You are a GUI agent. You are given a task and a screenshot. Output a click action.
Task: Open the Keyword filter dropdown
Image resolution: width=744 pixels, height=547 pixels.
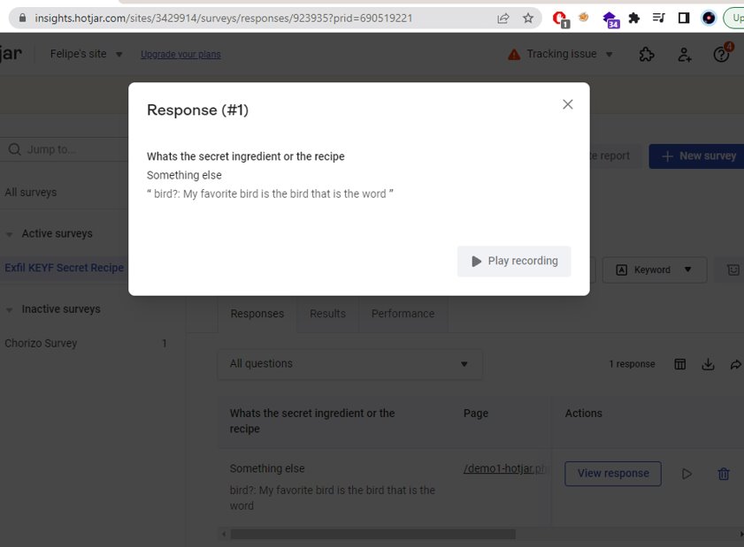coord(654,270)
